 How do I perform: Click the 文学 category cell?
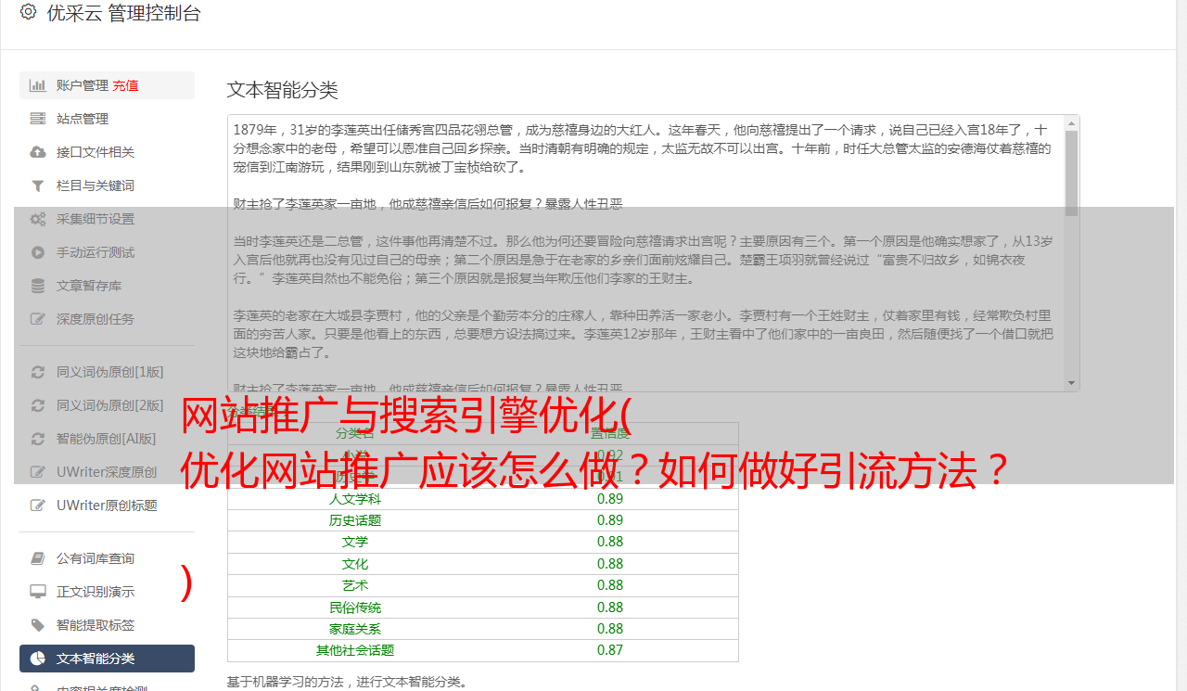(x=355, y=542)
